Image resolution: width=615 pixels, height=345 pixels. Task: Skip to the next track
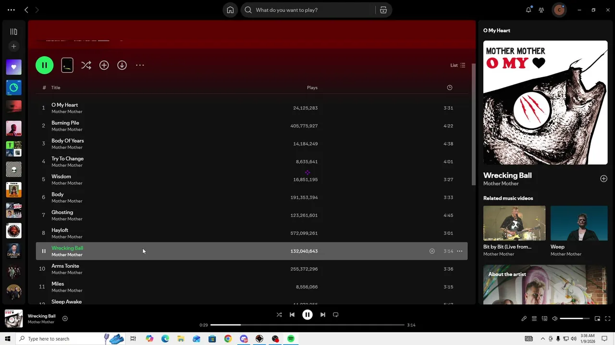323,315
